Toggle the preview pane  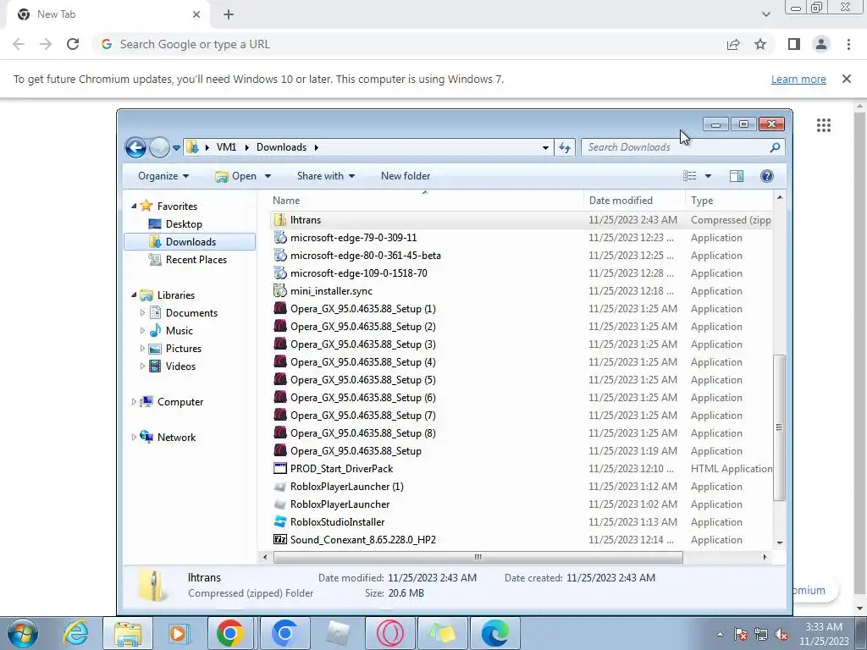737,176
